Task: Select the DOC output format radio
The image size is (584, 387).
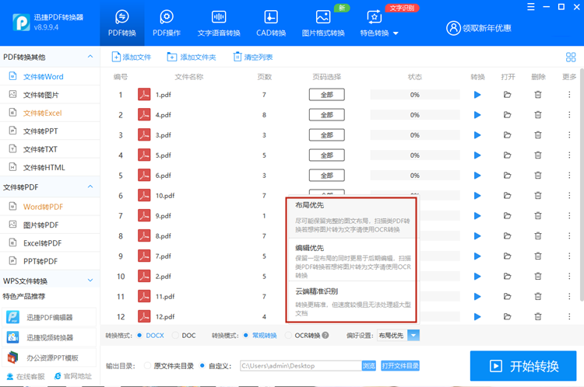Action: tap(175, 336)
